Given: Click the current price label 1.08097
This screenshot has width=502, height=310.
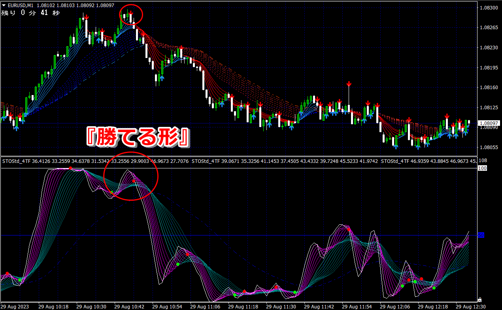Looking at the screenshot, I should tap(489, 123).
